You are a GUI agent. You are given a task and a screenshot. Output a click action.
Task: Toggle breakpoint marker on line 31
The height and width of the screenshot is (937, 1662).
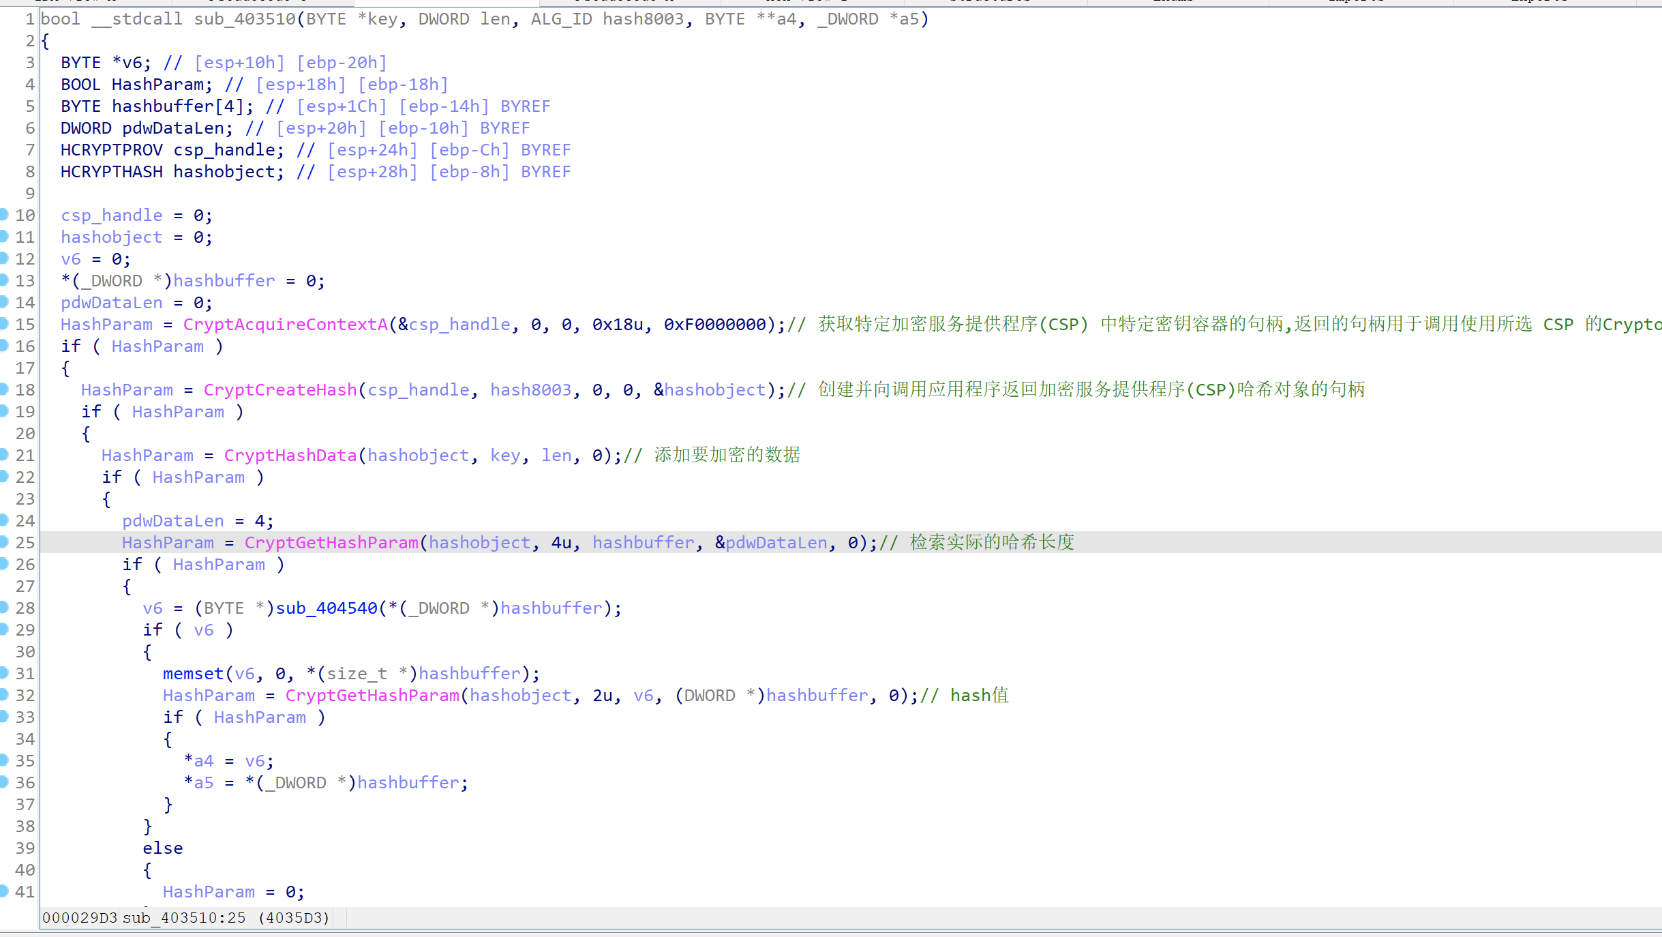click(3, 673)
